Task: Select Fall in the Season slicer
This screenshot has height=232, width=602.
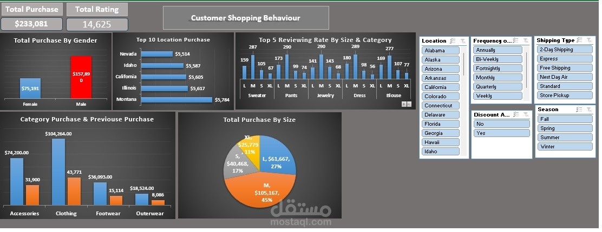Action: click(x=565, y=119)
